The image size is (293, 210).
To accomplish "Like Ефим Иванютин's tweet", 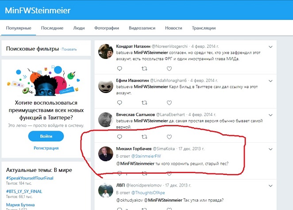I will 169,103.
